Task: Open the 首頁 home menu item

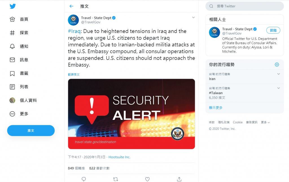Action: pos(19,19)
